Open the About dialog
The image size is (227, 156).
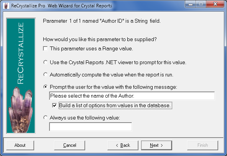(20, 145)
